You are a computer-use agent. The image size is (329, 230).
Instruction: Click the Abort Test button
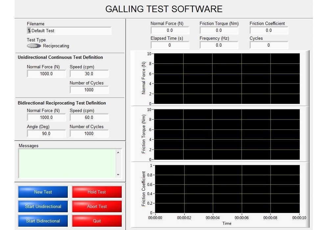pos(97,206)
